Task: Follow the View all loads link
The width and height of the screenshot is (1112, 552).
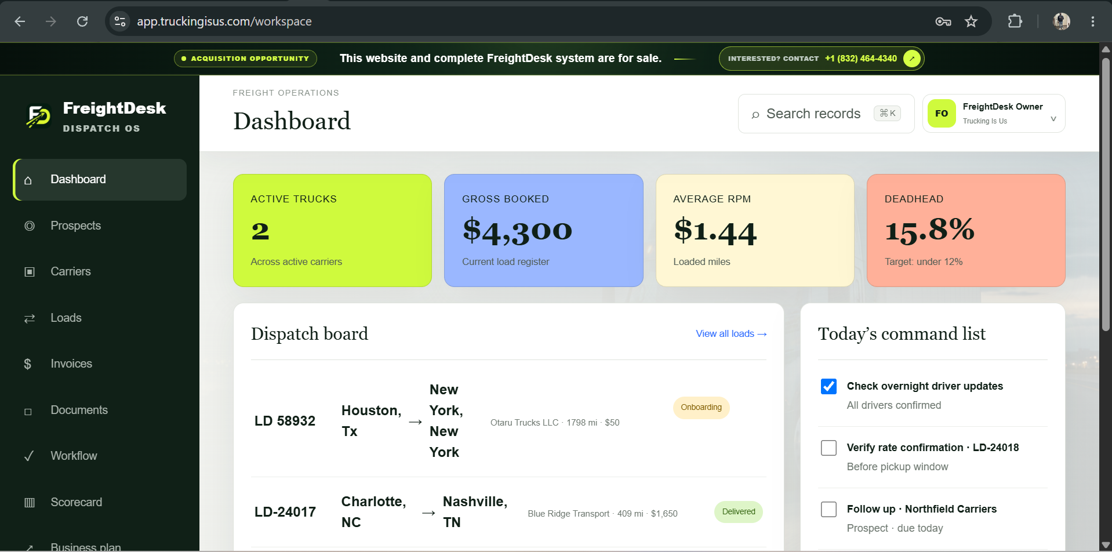Action: point(731,334)
